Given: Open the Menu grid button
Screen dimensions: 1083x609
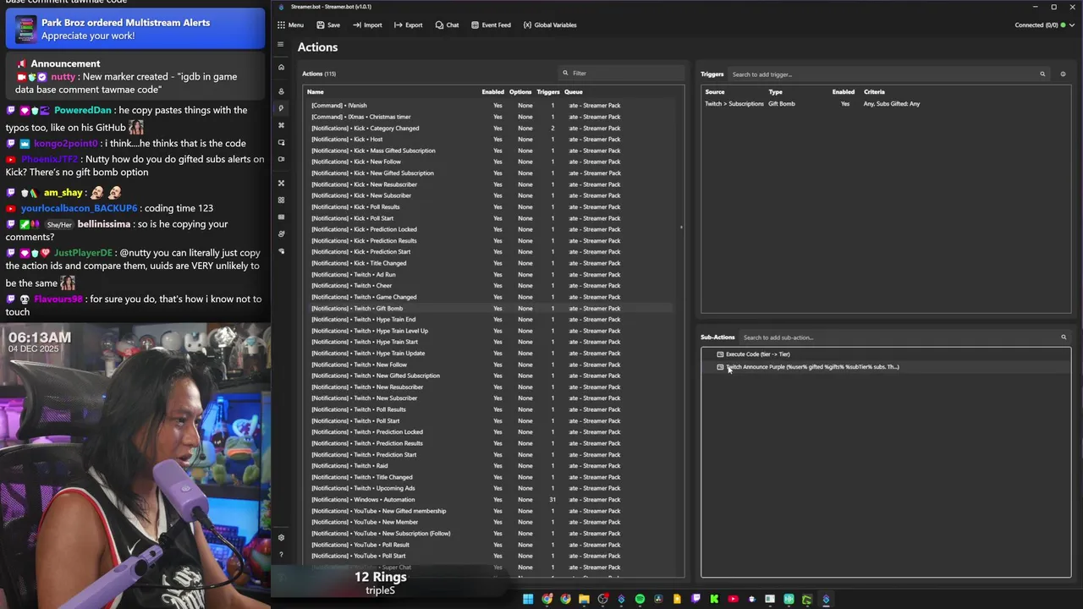Looking at the screenshot, I should tap(290, 25).
